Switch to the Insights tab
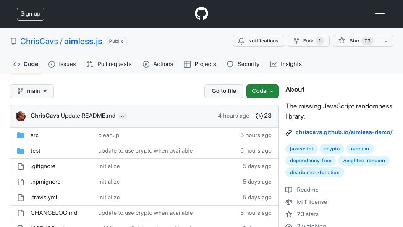Viewport: 403px width, 227px height. click(286, 64)
